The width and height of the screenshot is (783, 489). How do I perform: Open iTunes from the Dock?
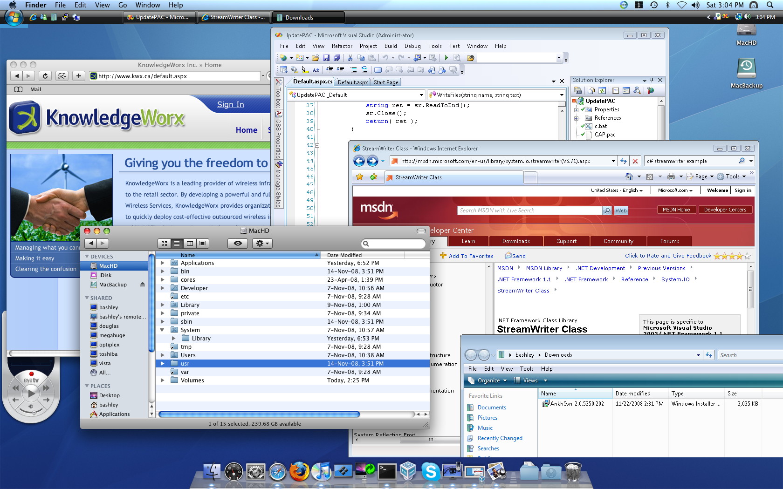(x=321, y=471)
